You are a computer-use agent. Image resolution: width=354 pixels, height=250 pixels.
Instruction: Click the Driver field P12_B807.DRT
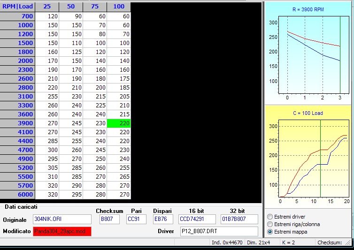[x=219, y=231]
